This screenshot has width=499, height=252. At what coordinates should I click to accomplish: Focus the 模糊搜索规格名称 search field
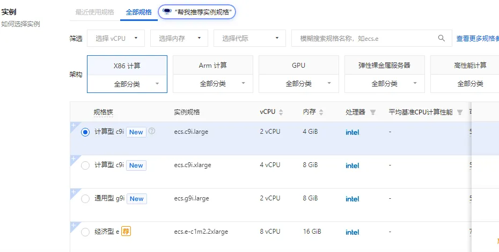click(x=372, y=38)
